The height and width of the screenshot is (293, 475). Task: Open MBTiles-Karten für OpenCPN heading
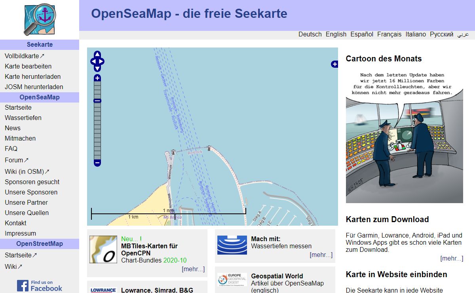[149, 249]
